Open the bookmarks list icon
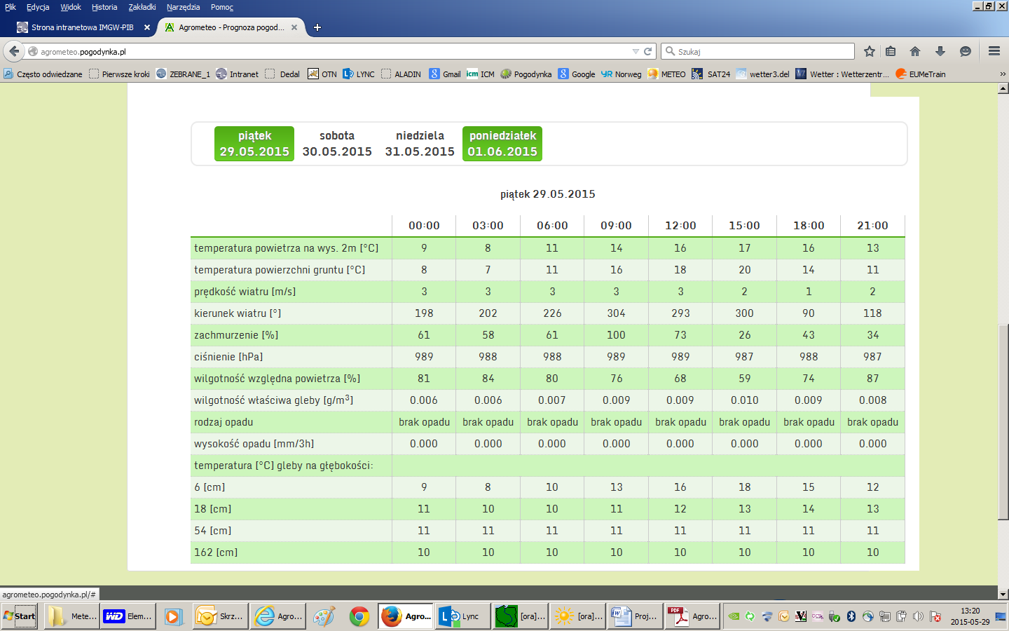 click(x=891, y=51)
